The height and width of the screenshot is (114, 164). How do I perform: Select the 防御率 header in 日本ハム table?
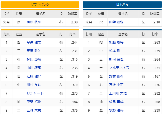click(x=155, y=14)
